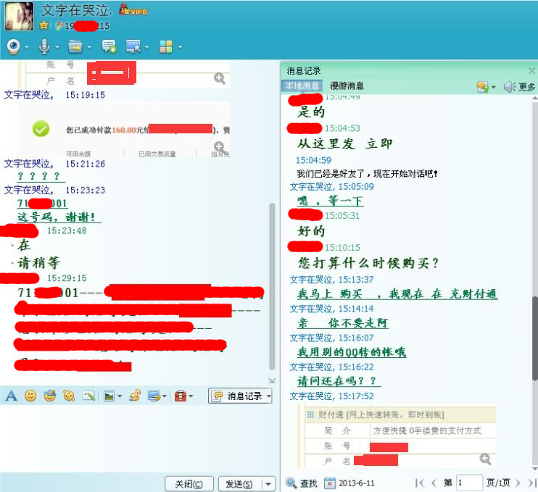Click the send file folder icon
This screenshot has height=492, width=538.
(x=75, y=46)
